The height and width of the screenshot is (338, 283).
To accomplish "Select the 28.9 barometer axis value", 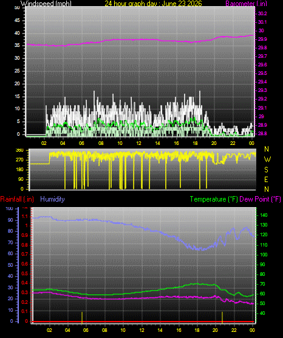I will pyautogui.click(x=262, y=125).
